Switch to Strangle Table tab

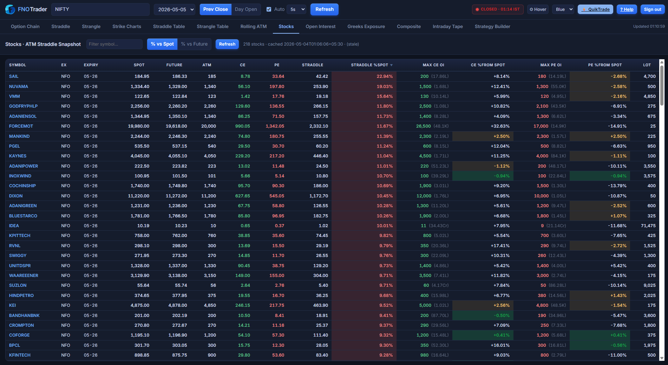(212, 27)
